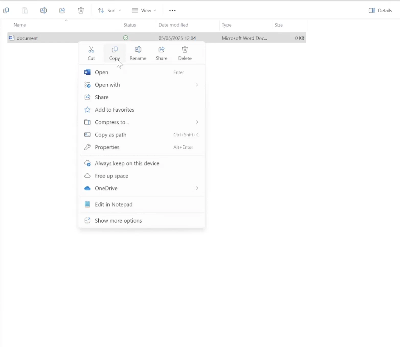Choose Rename in the context menu
This screenshot has height=347, width=400.
pos(138,53)
